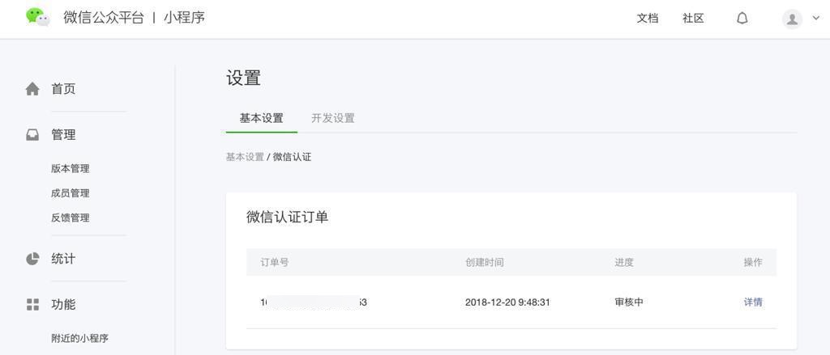Open 文档 in the top navigation

pos(647,18)
